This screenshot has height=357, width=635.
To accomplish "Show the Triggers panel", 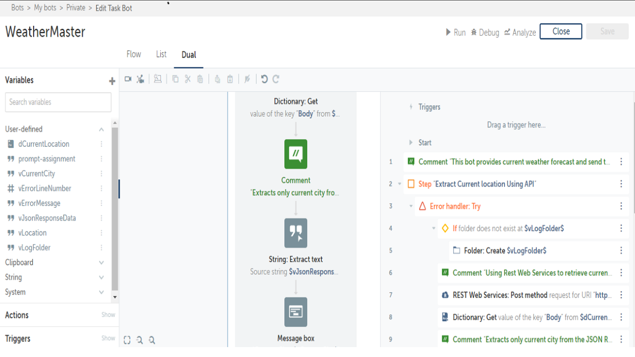I will [x=108, y=338].
